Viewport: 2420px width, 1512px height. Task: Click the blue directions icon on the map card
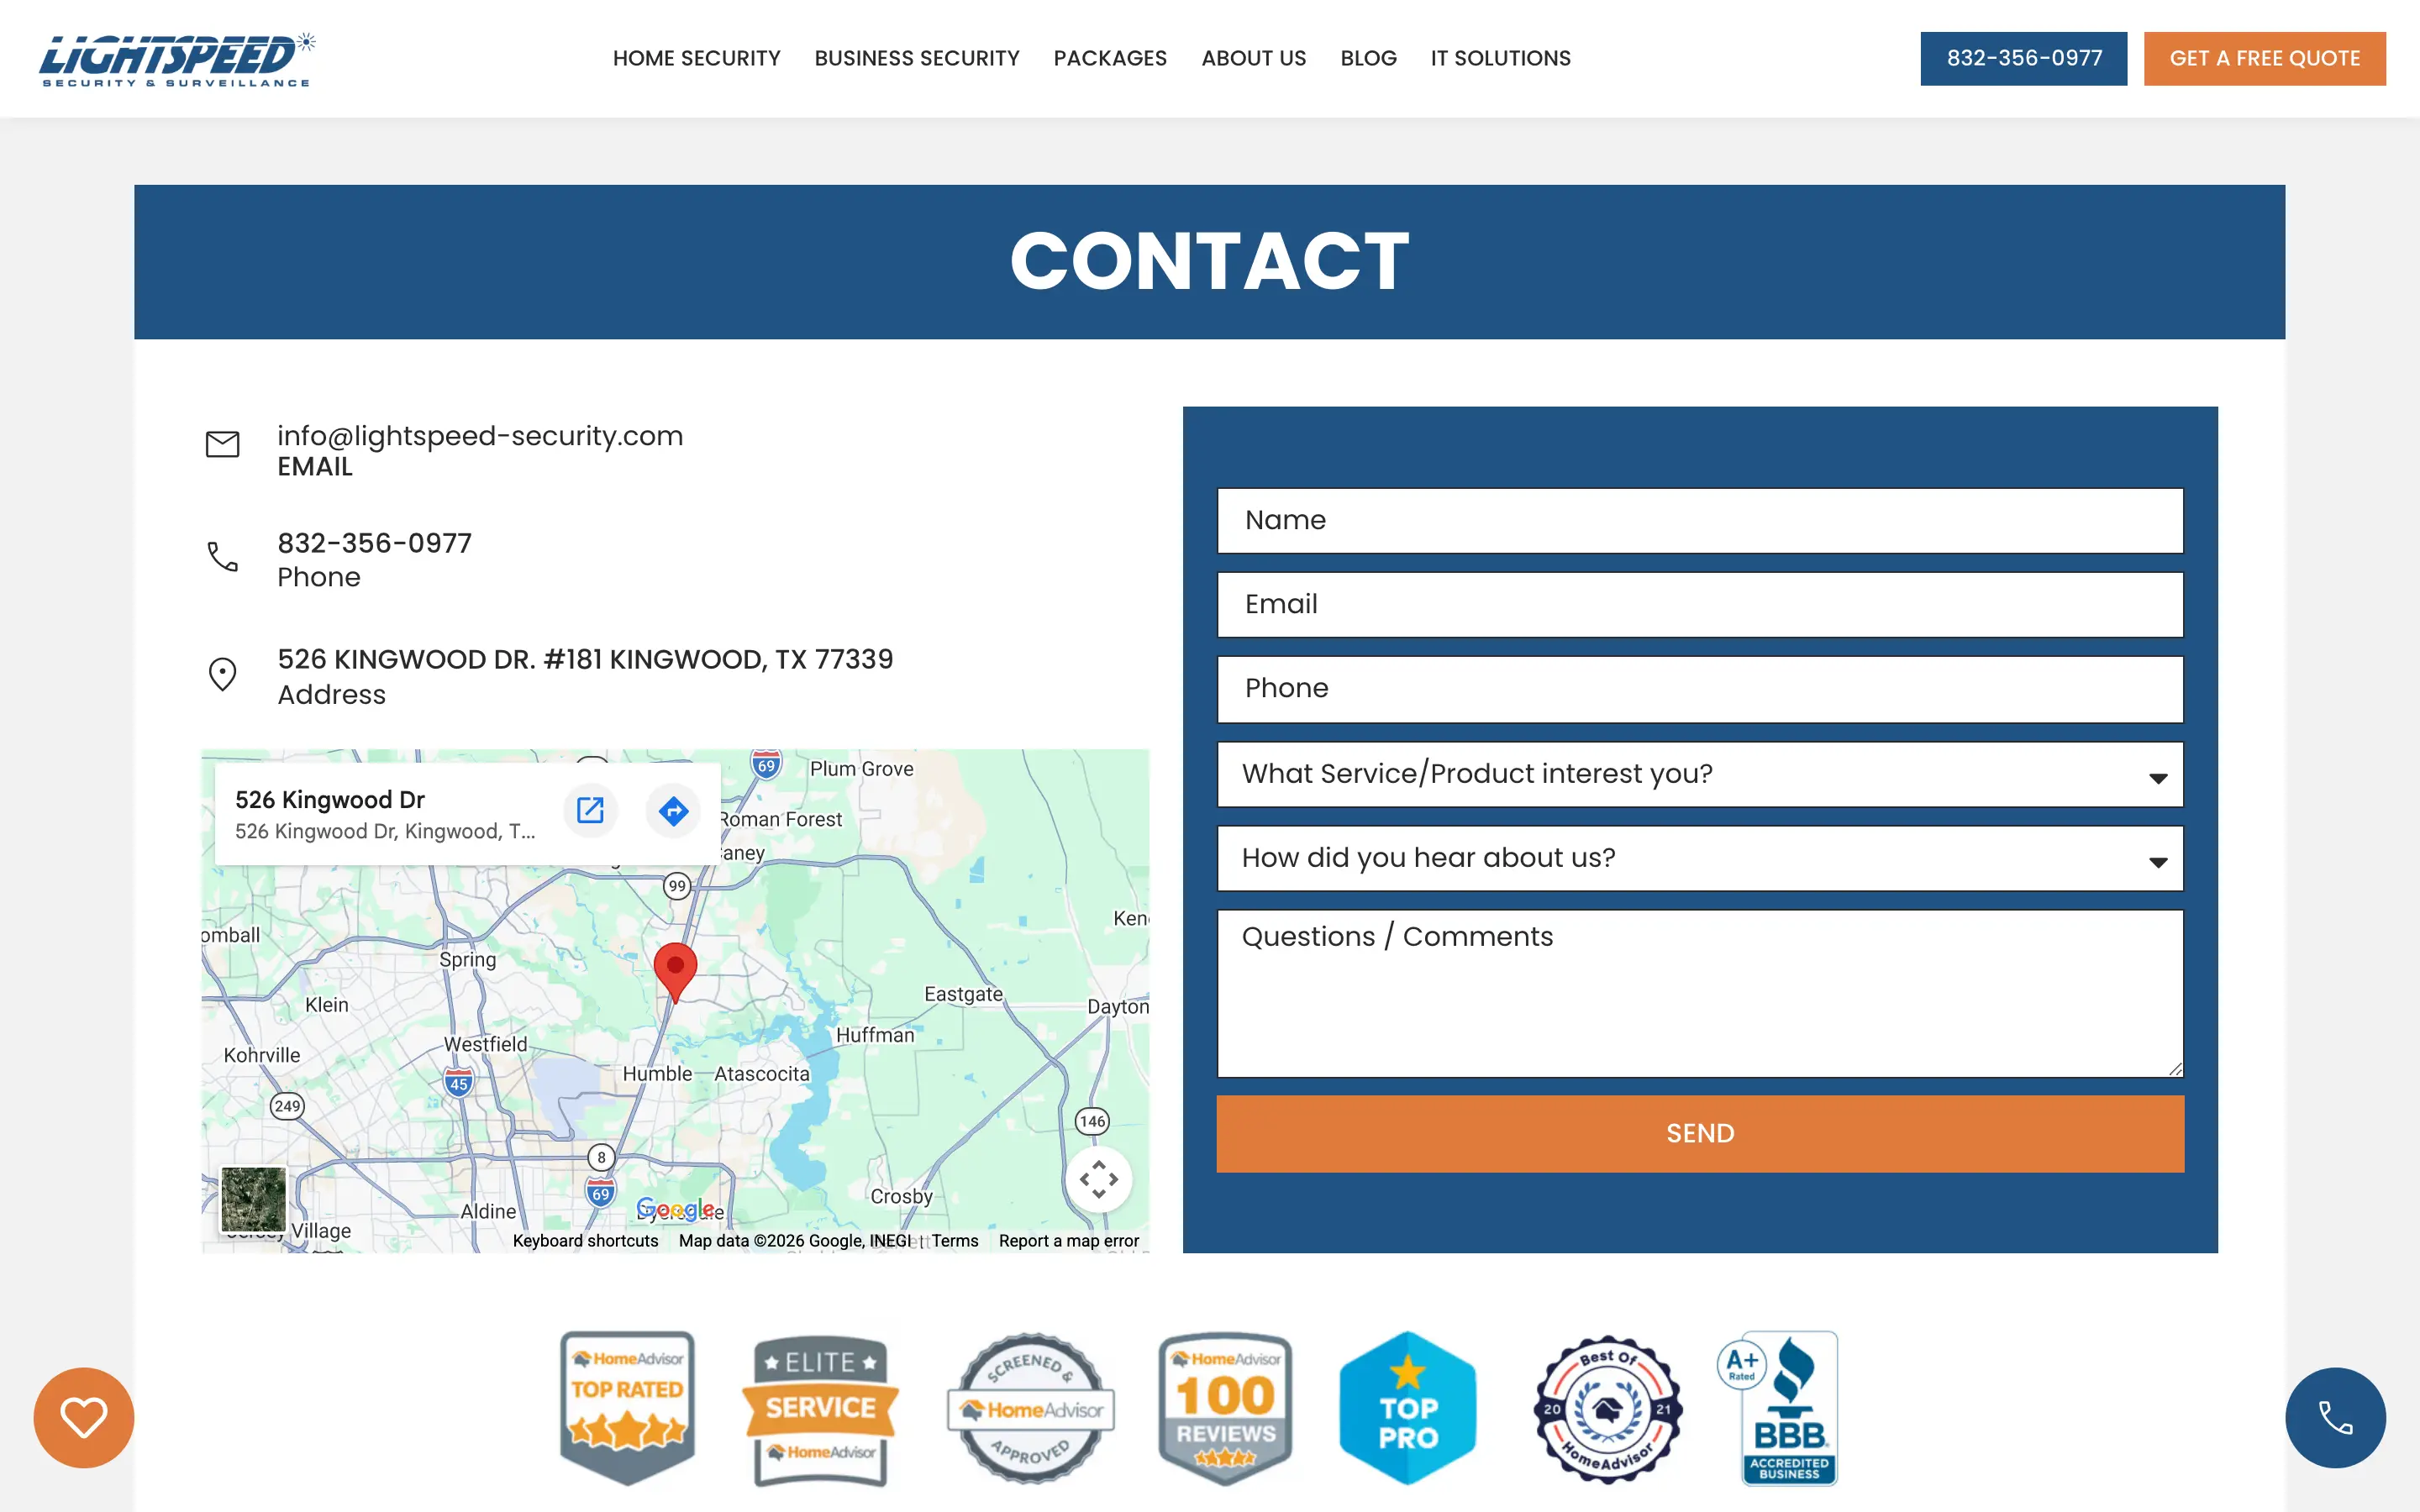click(673, 811)
